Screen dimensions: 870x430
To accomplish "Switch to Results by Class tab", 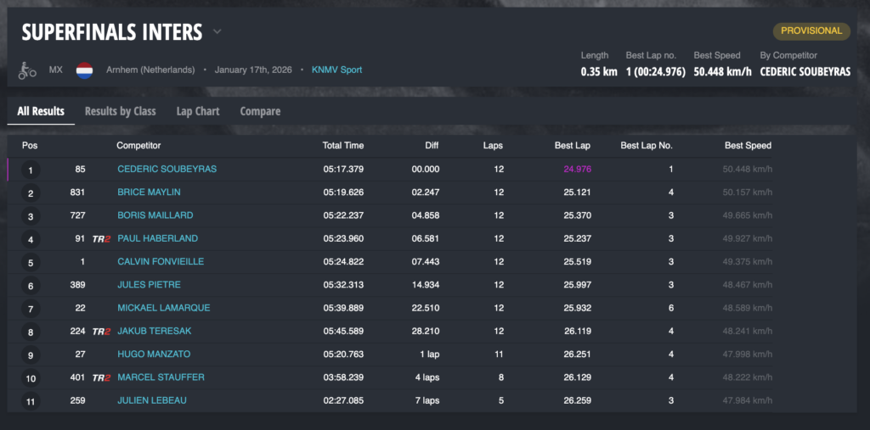I will pos(120,111).
